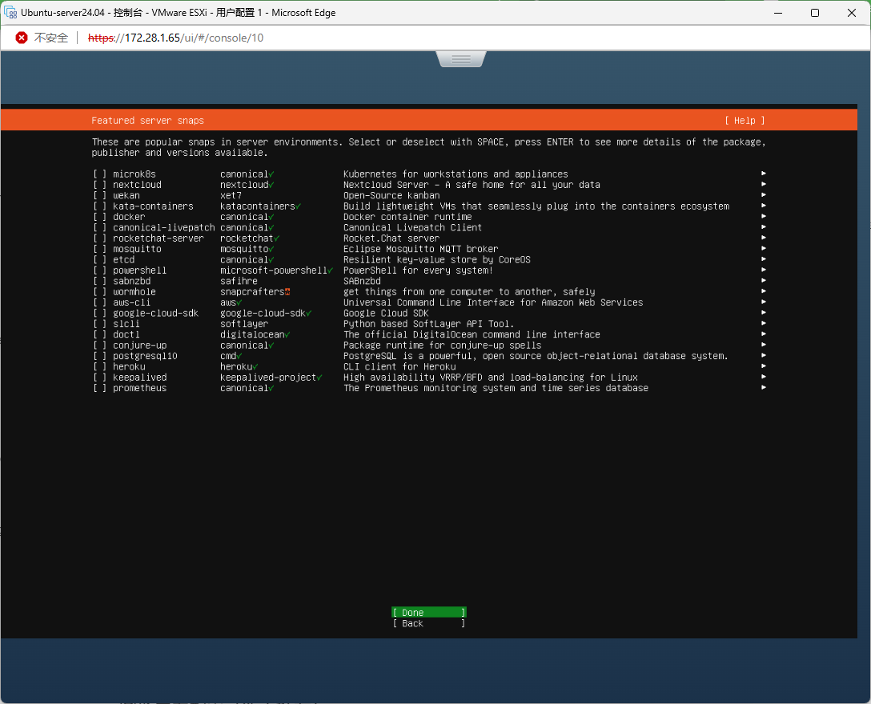Open the console toolbar pull-down handle

pyautogui.click(x=461, y=59)
